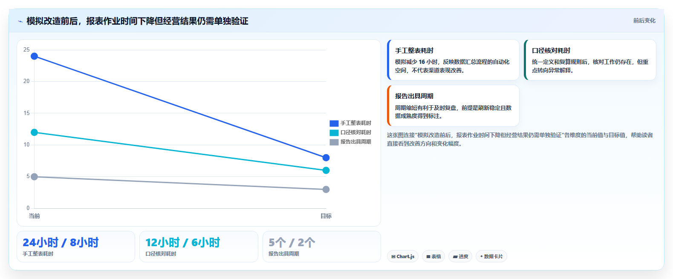Toggle the 口径核对耗时 legend swatch

334,132
